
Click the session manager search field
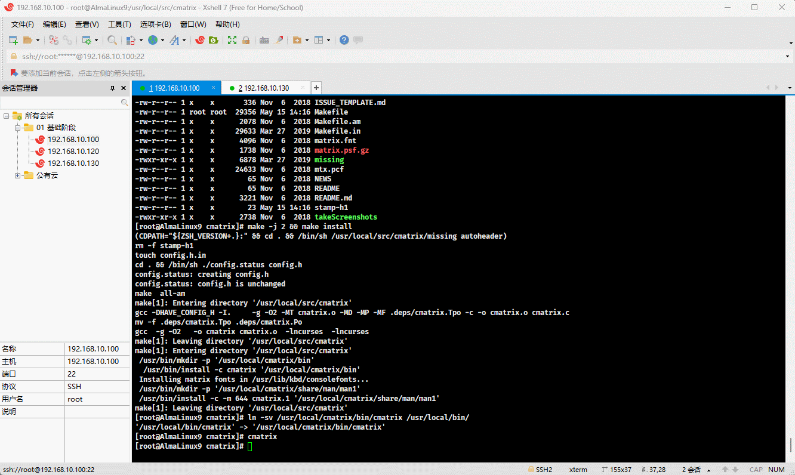tap(60, 103)
